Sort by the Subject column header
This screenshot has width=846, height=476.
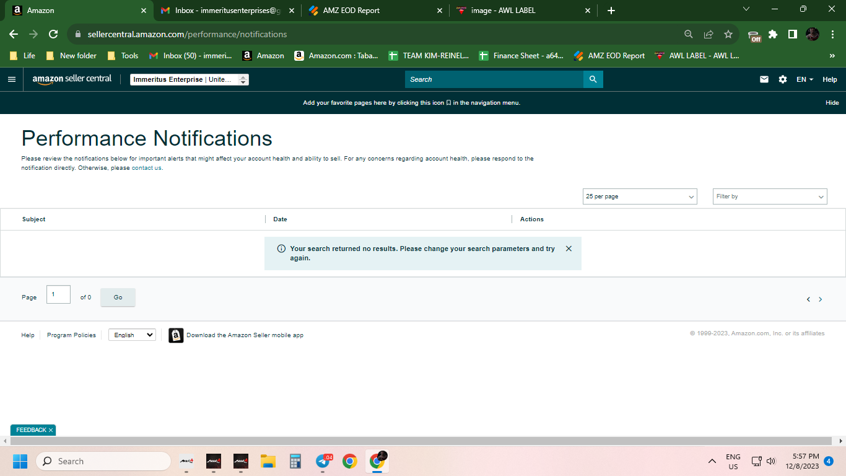(34, 219)
